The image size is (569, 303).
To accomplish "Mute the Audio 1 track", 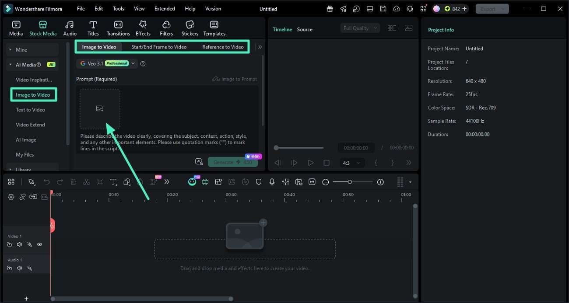I will click(19, 268).
